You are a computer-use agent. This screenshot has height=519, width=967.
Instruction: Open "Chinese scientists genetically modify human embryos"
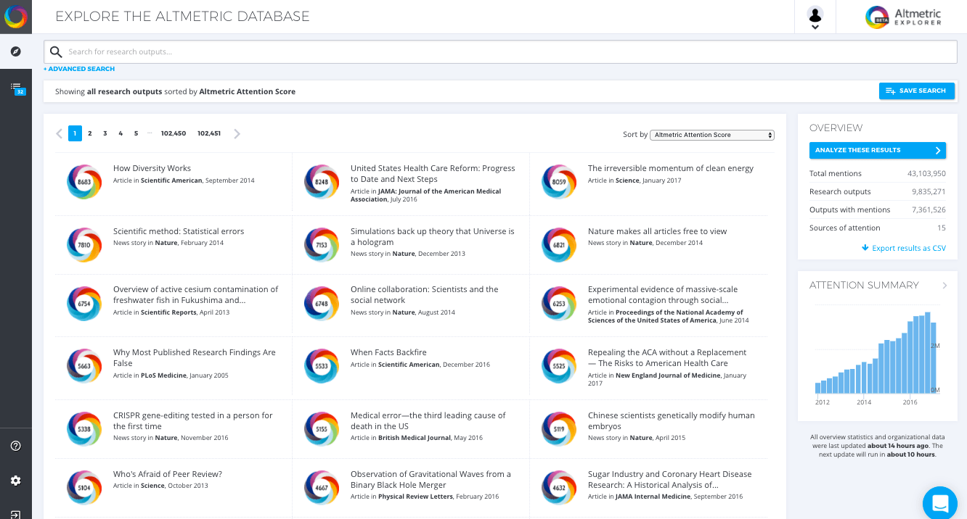point(672,421)
